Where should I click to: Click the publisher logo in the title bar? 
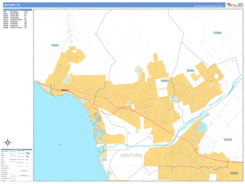[x=235, y=5]
